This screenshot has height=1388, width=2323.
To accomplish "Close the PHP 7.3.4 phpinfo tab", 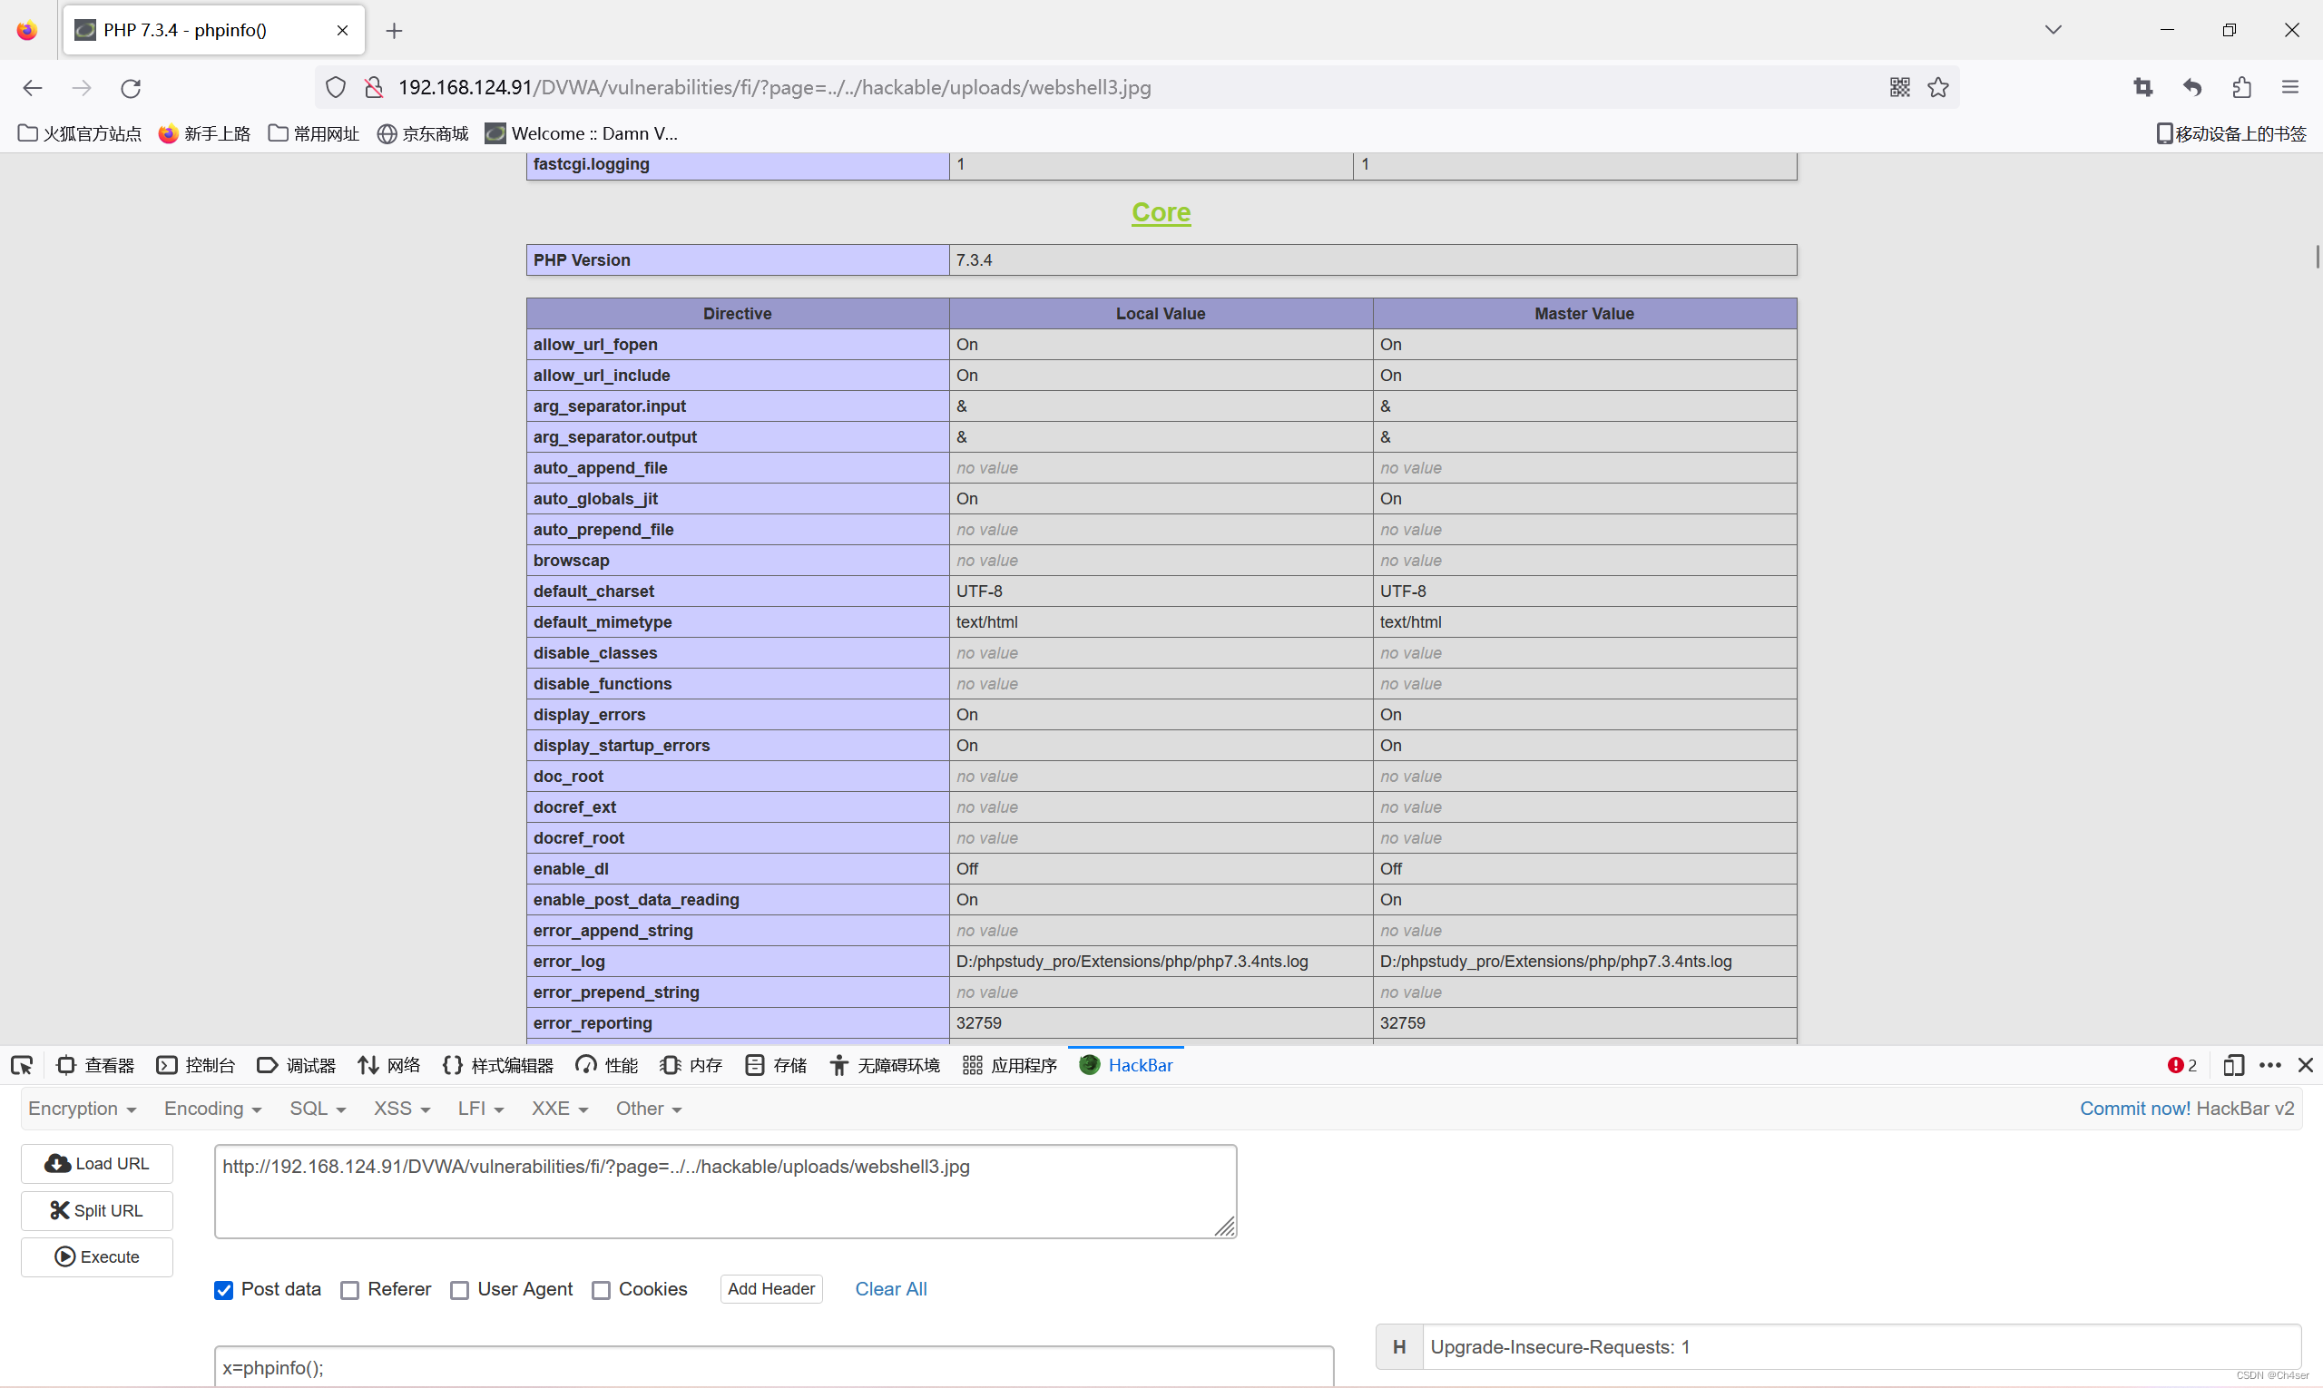I will (342, 30).
